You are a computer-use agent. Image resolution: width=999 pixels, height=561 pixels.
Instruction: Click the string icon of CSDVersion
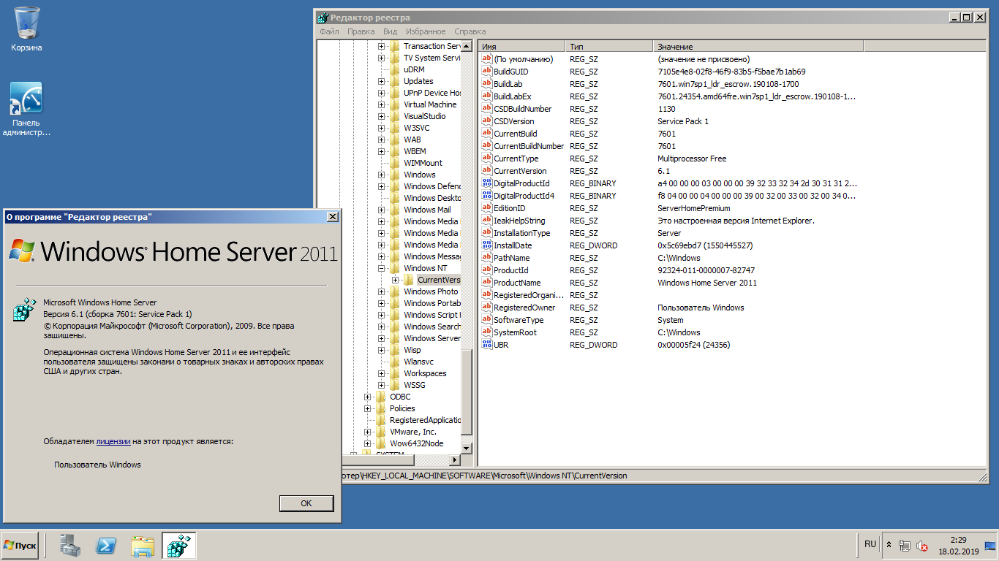pyautogui.click(x=487, y=121)
